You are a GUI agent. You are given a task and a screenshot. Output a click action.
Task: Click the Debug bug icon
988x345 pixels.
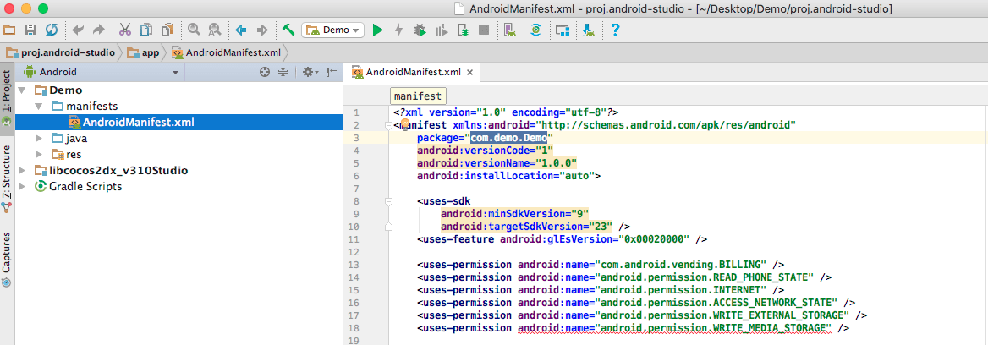420,30
